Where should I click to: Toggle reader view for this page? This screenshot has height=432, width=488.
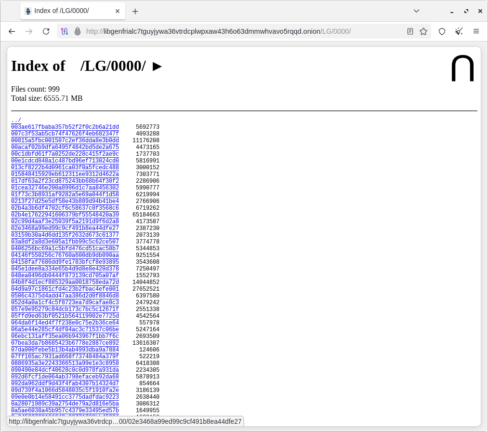pyautogui.click(x=410, y=31)
